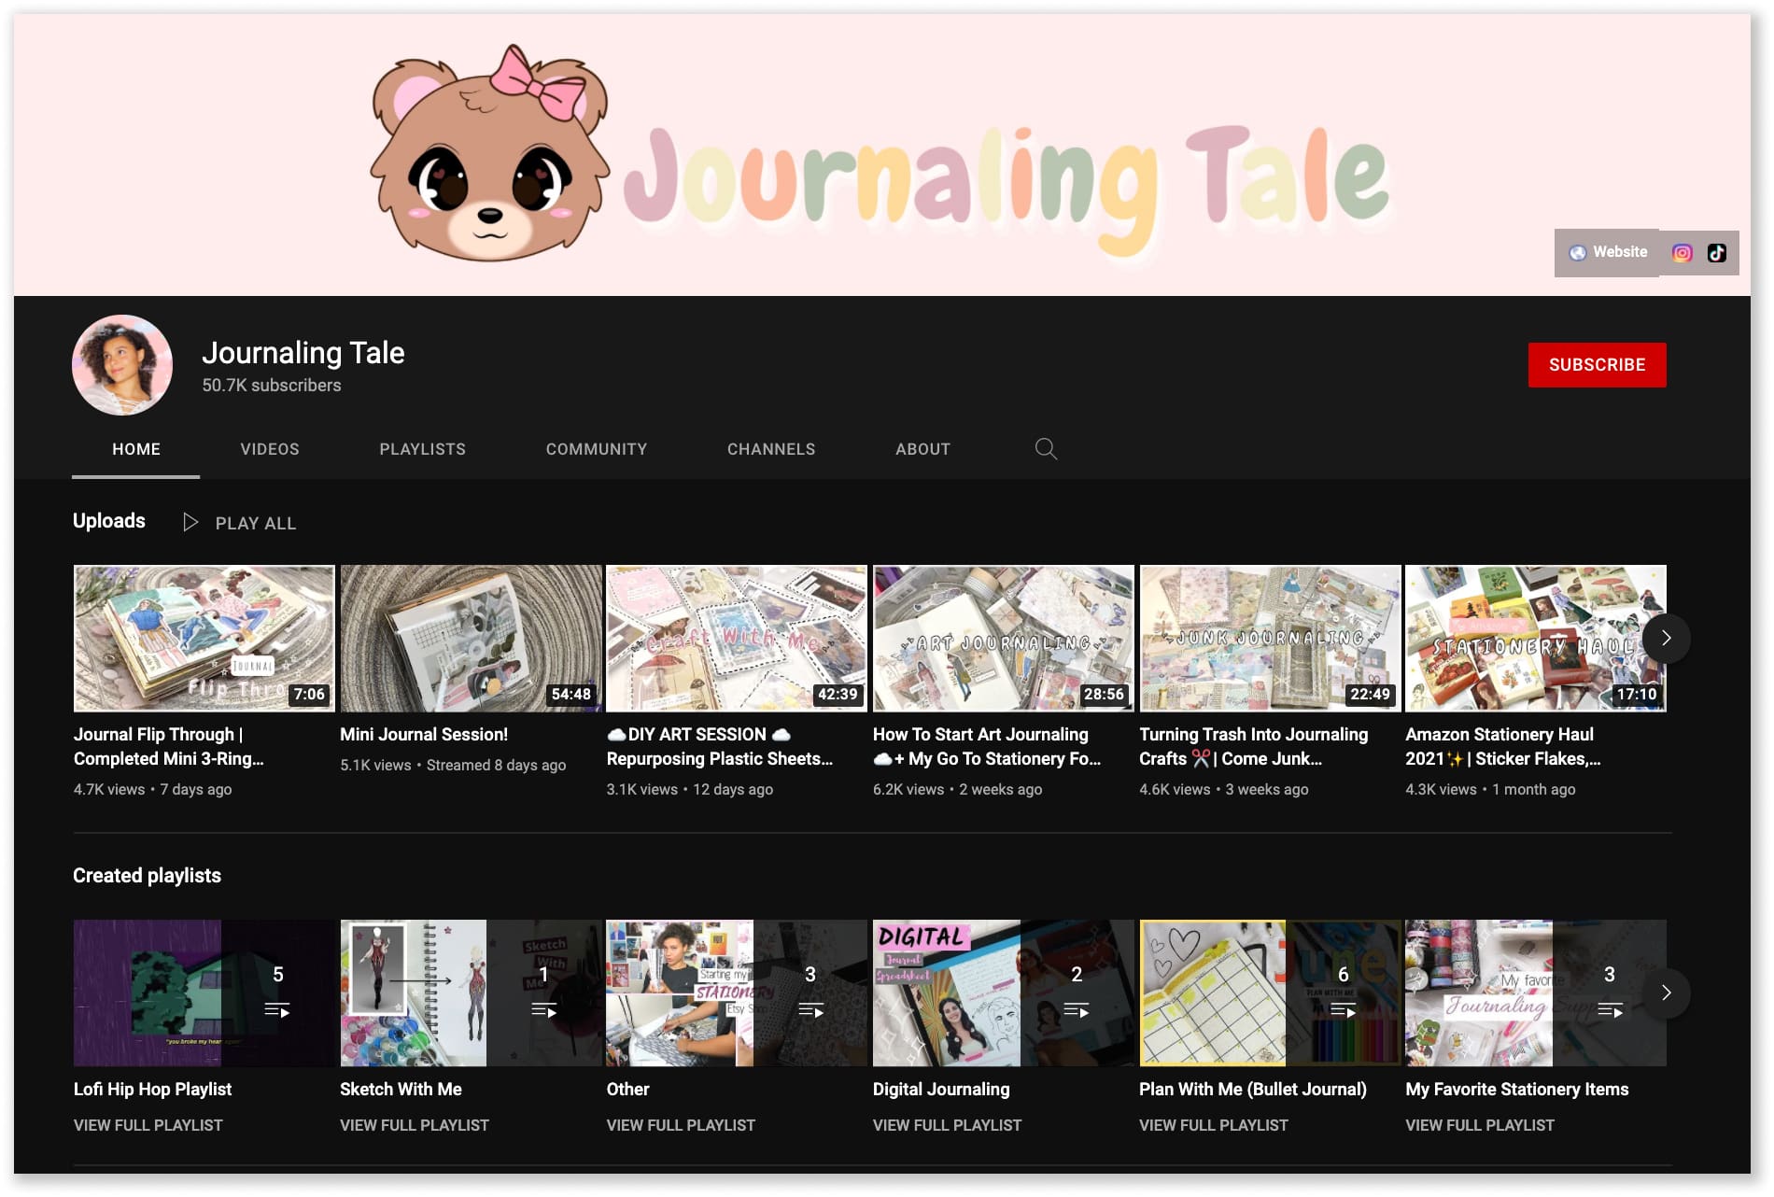Select the Channels tab
The image size is (1774, 1197).
click(x=771, y=449)
